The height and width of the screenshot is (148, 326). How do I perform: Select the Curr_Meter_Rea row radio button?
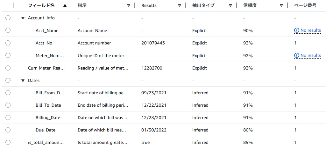pyautogui.click(x=8, y=68)
